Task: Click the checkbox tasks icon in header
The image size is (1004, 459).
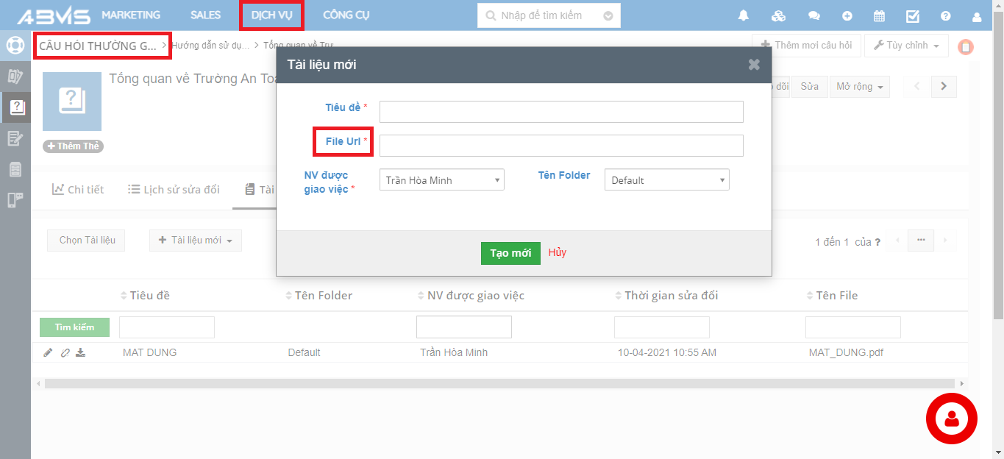Action: point(912,15)
